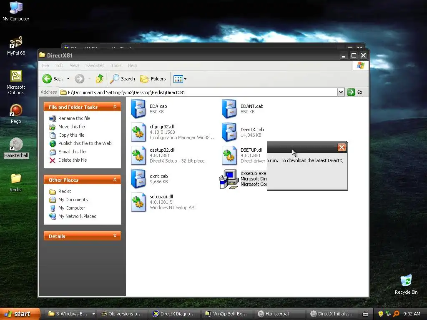The height and width of the screenshot is (320, 427).
Task: Select the Redist desktop folder
Action: [x=16, y=182]
